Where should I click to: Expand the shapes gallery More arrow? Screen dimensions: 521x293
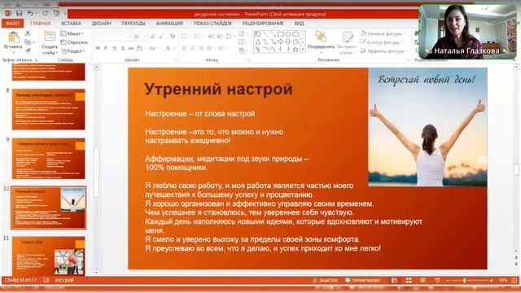303,50
